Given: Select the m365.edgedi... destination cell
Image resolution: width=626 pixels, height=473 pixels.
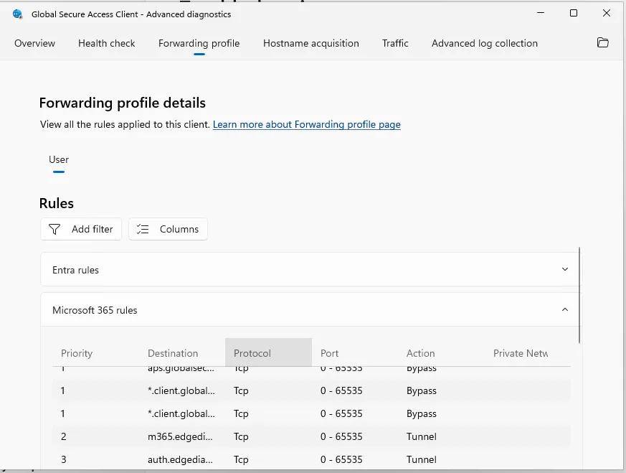Looking at the screenshot, I should pos(180,436).
